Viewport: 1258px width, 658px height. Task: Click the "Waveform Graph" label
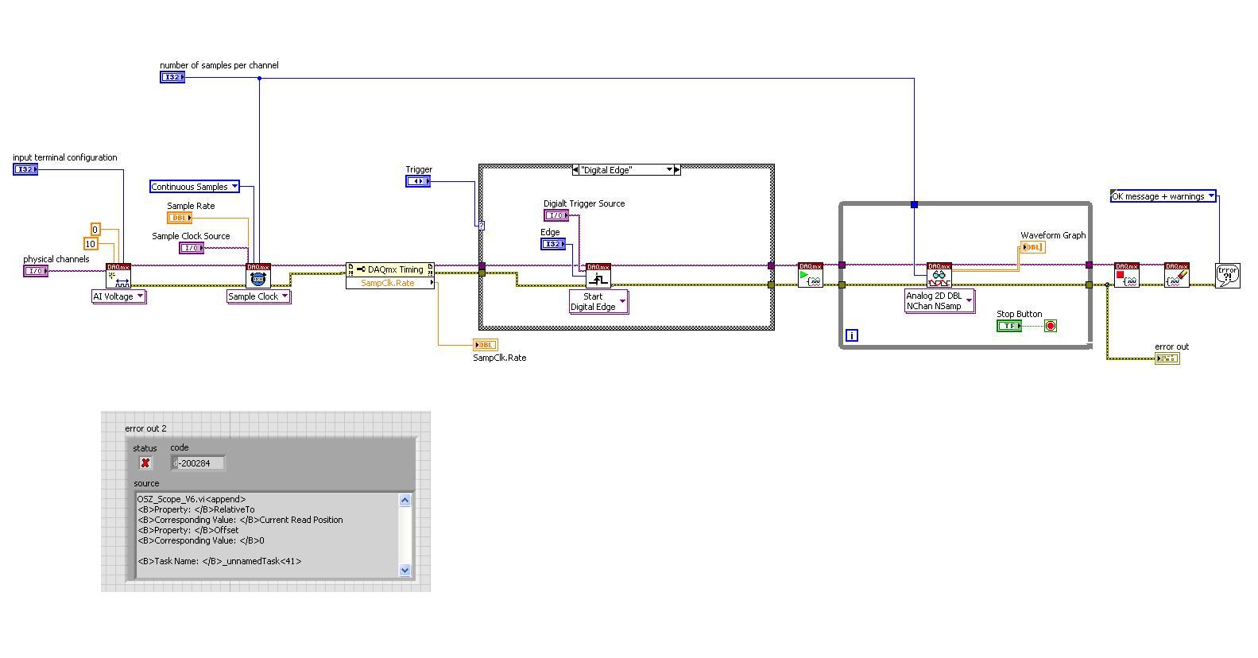(1053, 235)
